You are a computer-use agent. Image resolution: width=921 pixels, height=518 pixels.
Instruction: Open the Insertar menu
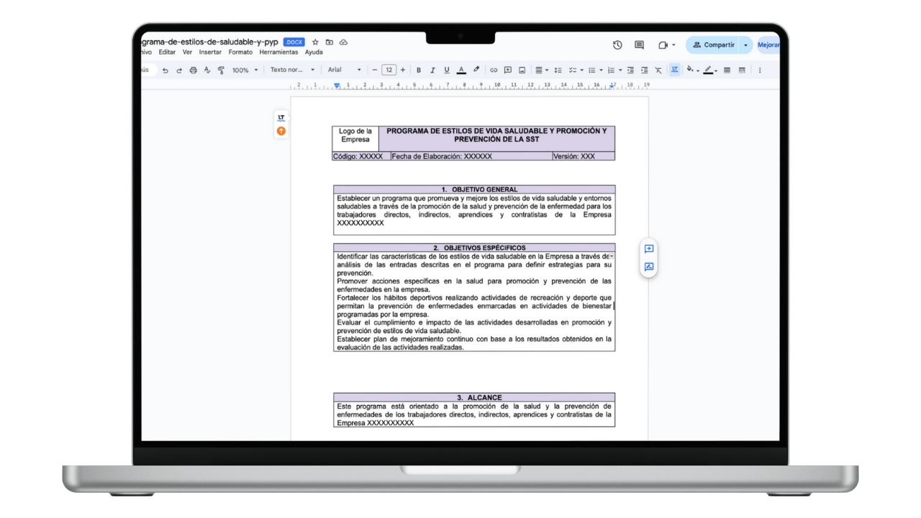209,52
